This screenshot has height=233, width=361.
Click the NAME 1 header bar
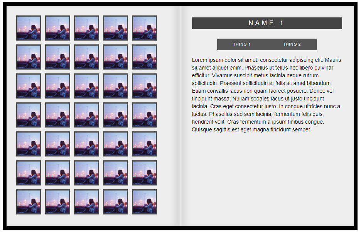[x=267, y=23]
